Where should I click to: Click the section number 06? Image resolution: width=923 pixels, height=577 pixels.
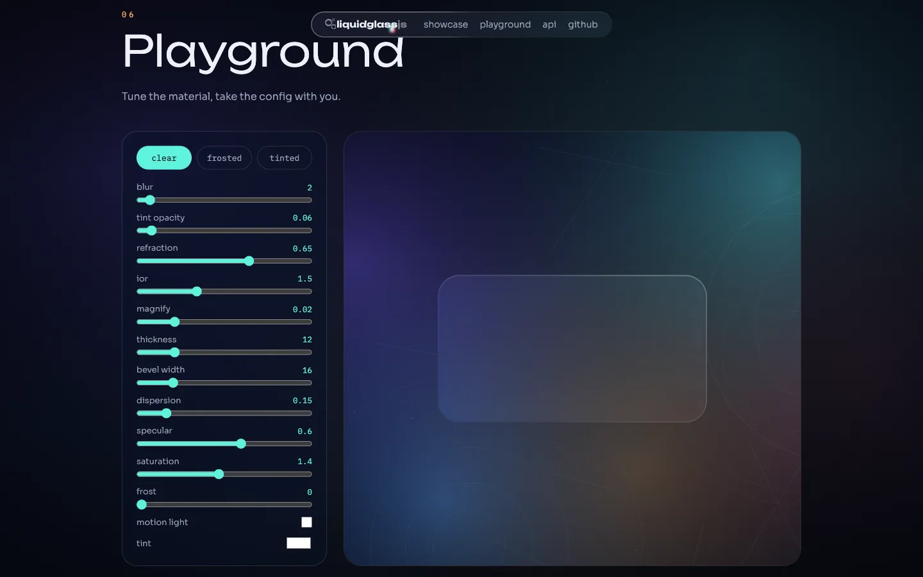(128, 15)
